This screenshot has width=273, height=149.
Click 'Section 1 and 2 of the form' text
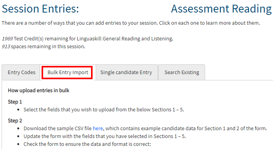point(236,129)
